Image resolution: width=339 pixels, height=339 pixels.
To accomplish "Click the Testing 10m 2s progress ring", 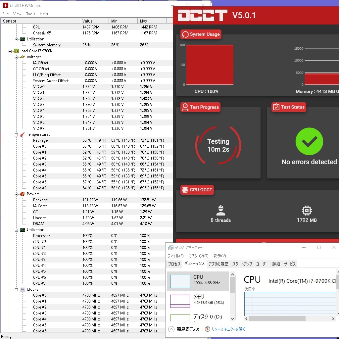I will click(218, 145).
